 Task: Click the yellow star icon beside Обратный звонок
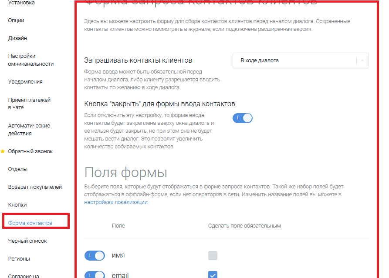3,151
